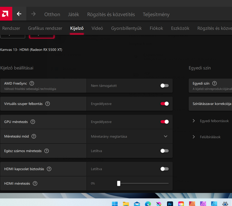The image size is (232, 206).
Task: Go to Teljesítmény tab
Action: 156,15
